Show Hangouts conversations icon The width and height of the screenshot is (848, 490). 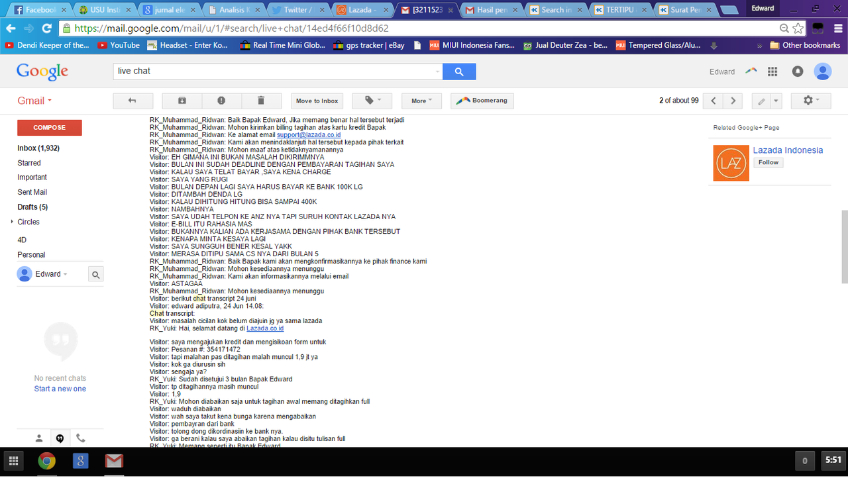(x=60, y=438)
